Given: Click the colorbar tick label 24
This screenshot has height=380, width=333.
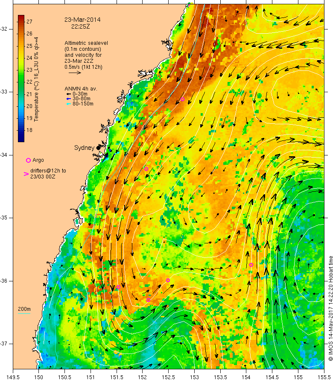Looking at the screenshot, I should click(x=29, y=58).
